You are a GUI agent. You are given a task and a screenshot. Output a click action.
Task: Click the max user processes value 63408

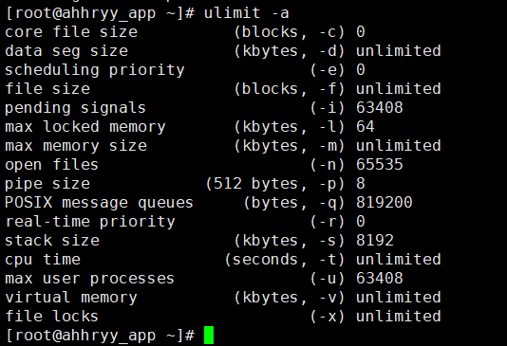[380, 279]
